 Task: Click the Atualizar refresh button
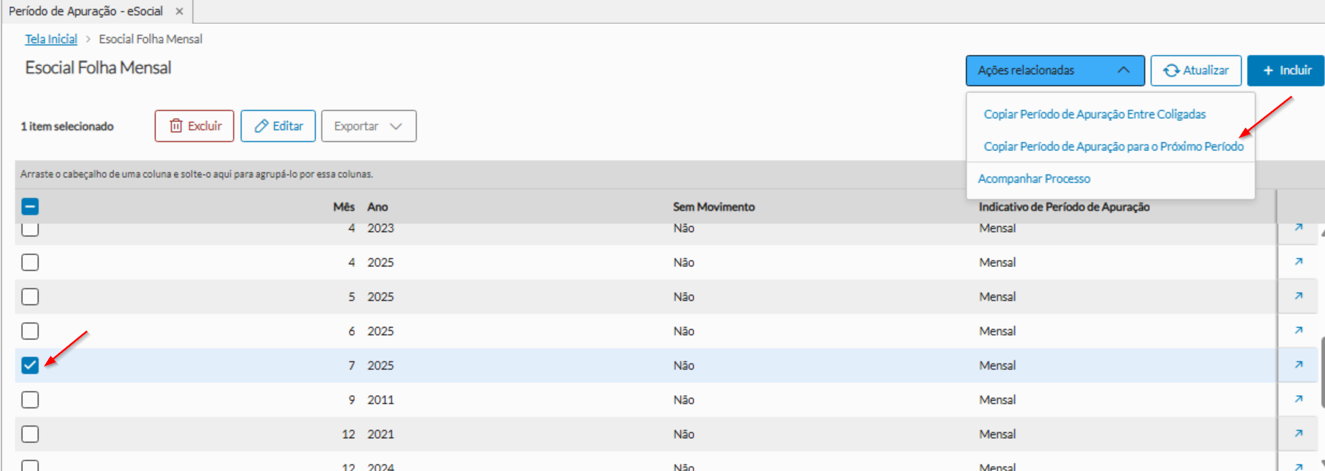1195,70
